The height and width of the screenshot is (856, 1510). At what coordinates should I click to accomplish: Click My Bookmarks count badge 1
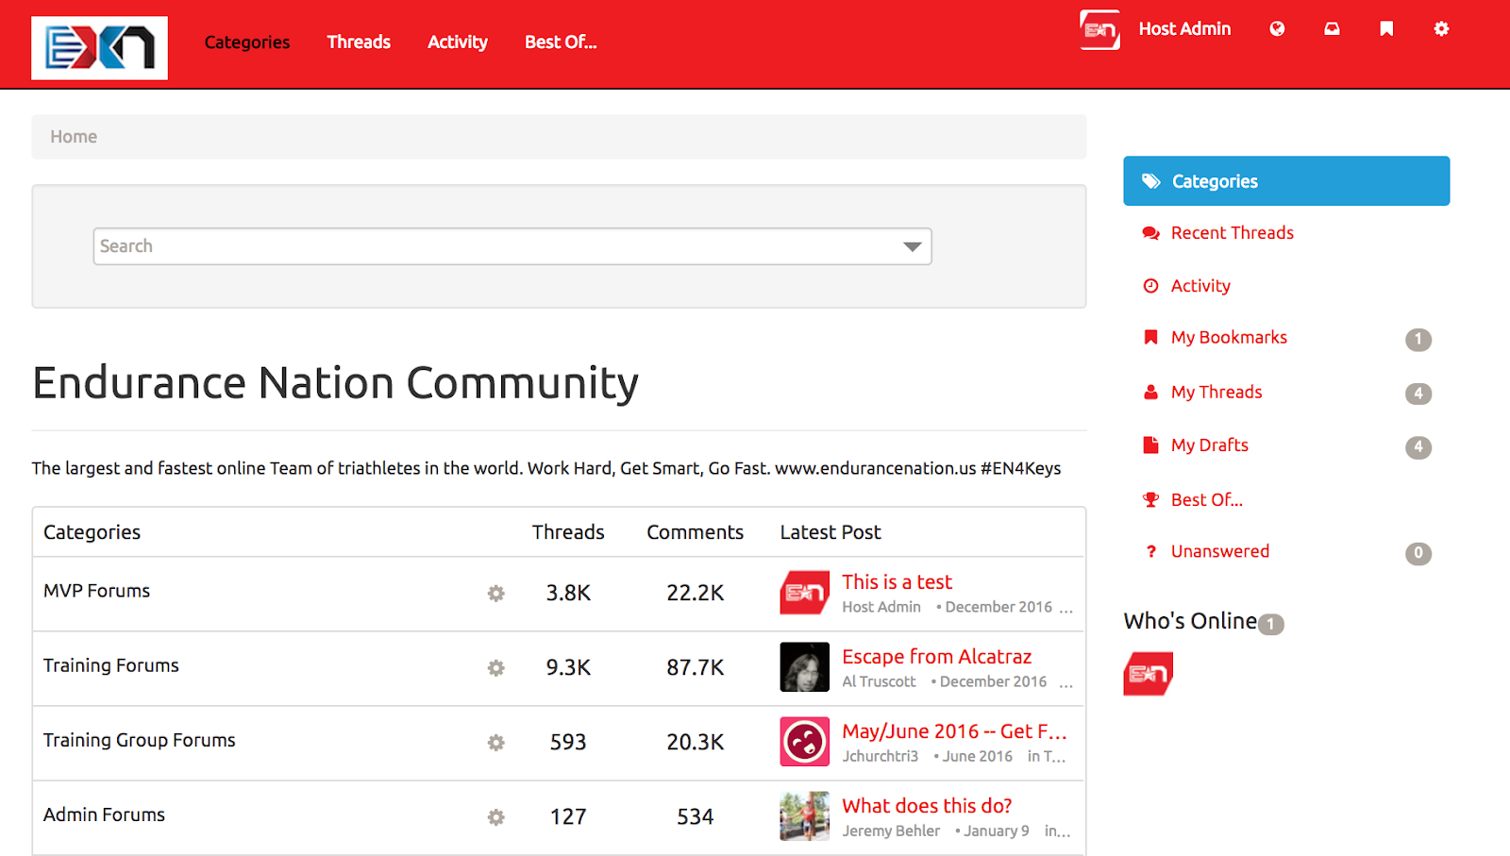pyautogui.click(x=1418, y=340)
